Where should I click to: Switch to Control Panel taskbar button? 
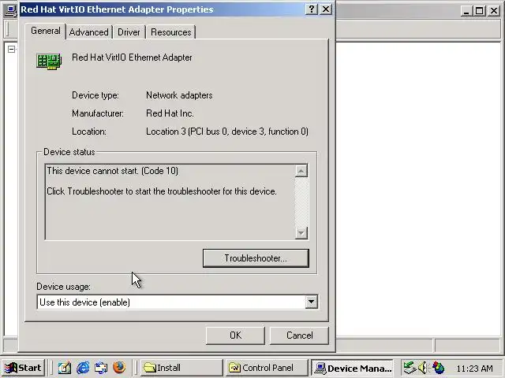267,368
